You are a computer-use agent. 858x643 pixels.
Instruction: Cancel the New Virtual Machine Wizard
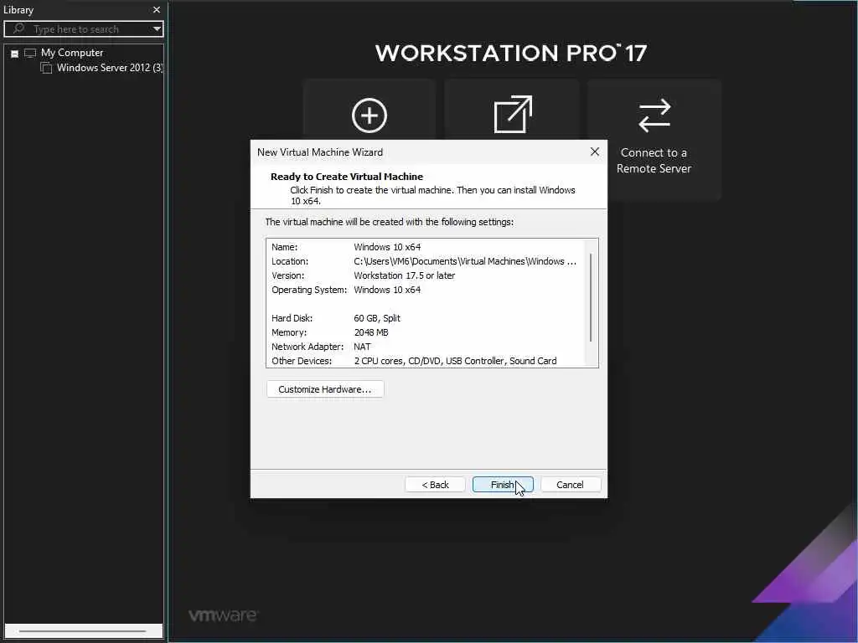pos(570,485)
